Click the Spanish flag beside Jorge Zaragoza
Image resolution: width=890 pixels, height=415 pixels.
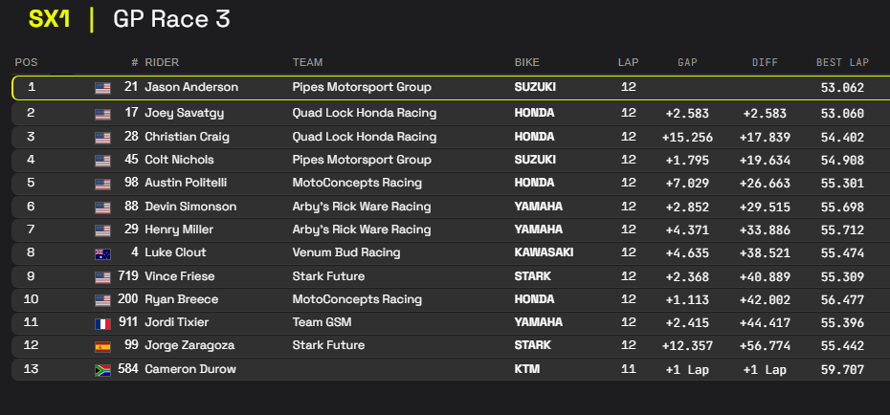102,346
